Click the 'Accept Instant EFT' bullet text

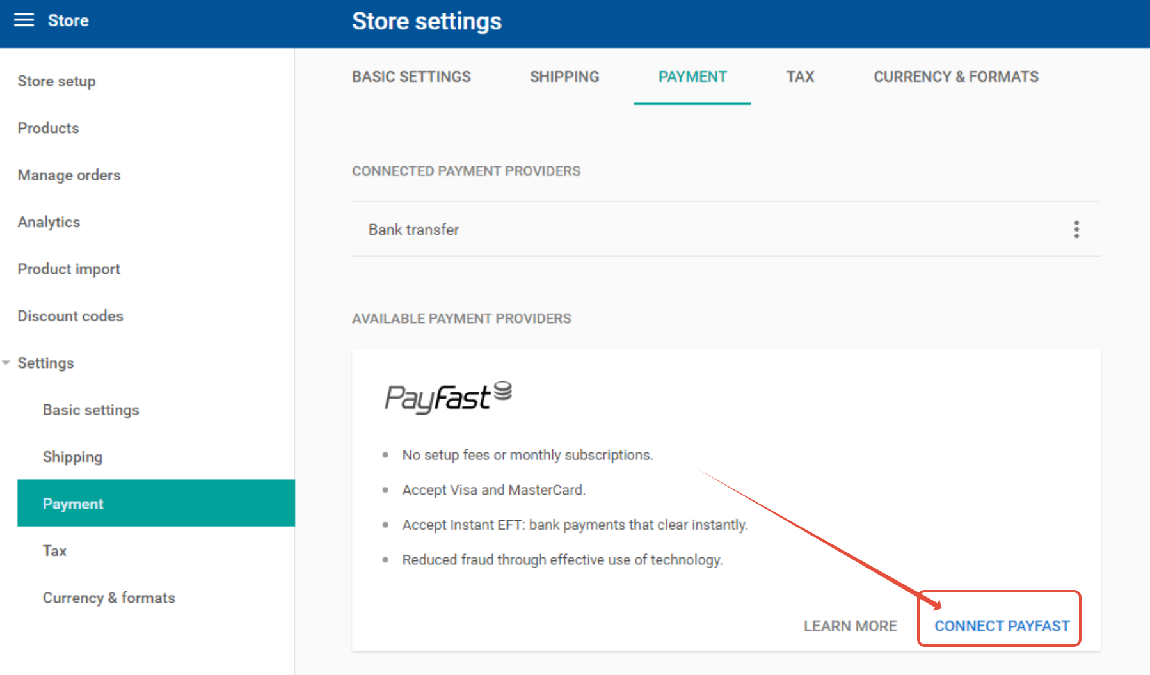point(575,525)
